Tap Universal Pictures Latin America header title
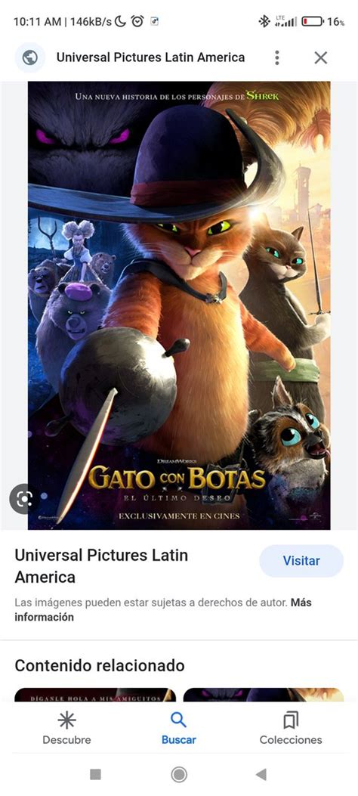 tap(150, 57)
